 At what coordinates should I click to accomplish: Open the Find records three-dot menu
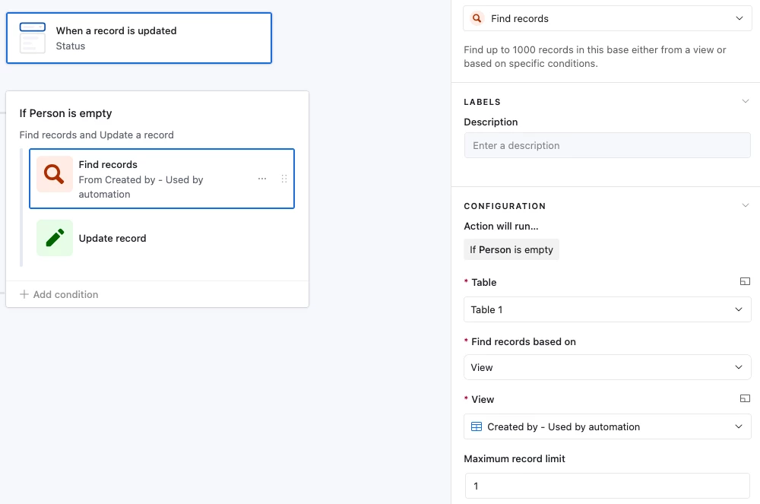[262, 179]
